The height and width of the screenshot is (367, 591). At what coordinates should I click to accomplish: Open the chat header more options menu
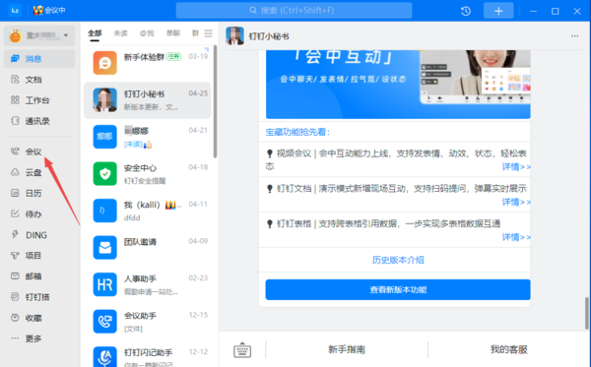click(574, 36)
